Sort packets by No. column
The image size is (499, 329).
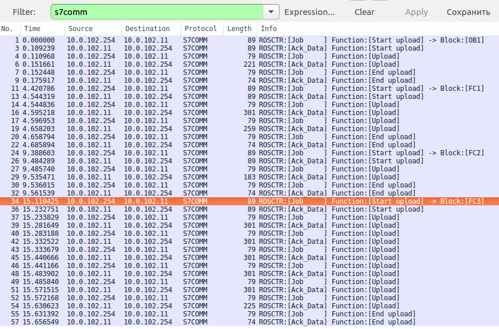(x=10, y=29)
